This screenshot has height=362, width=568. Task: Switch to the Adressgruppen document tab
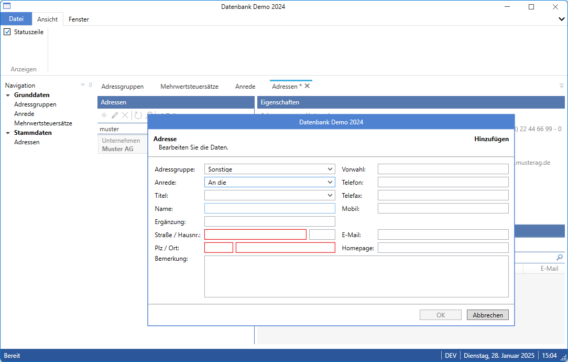[x=123, y=87]
